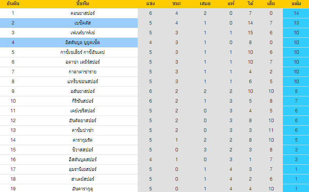
Task: Select team ฮาเตย์สปอร์ in rank 18
Action: (x=83, y=179)
